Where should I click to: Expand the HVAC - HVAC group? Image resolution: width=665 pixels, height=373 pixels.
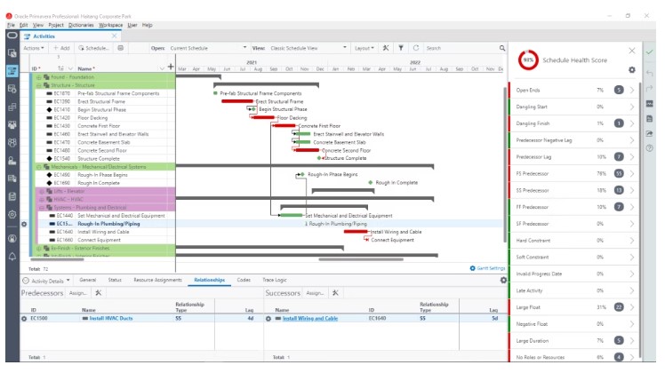tap(42, 199)
